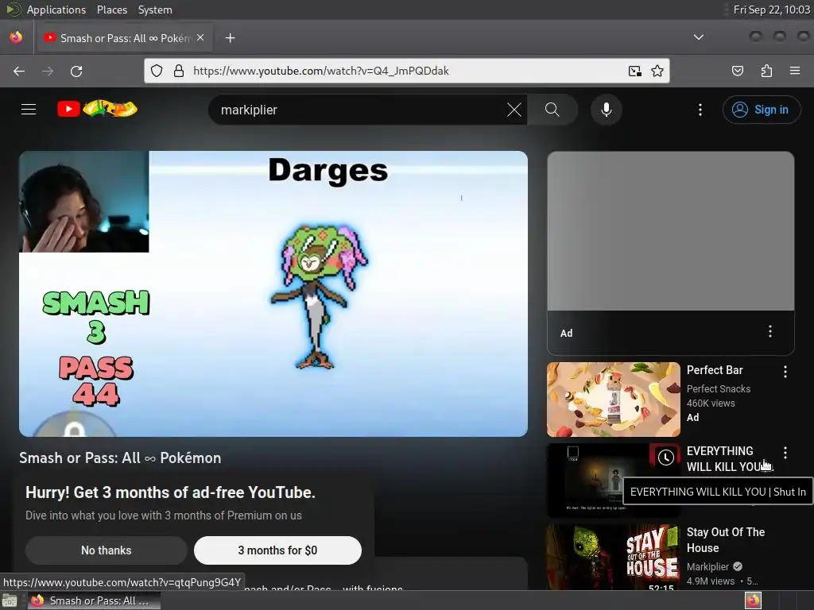Click the show desktop icon in taskbar

[10, 600]
